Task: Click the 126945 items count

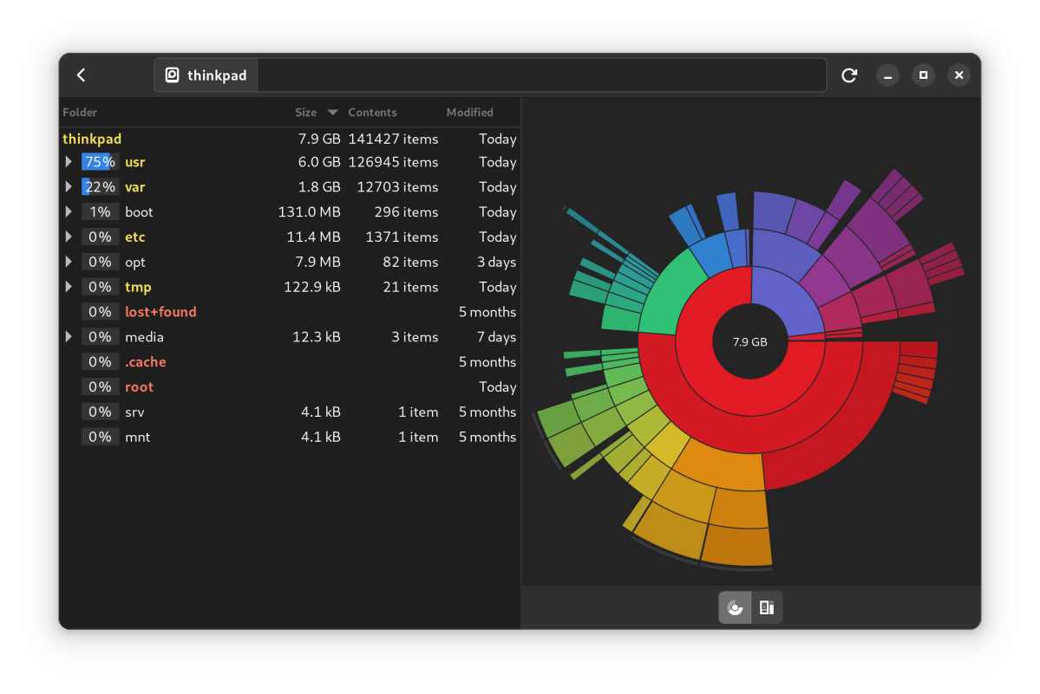Action: 393,162
